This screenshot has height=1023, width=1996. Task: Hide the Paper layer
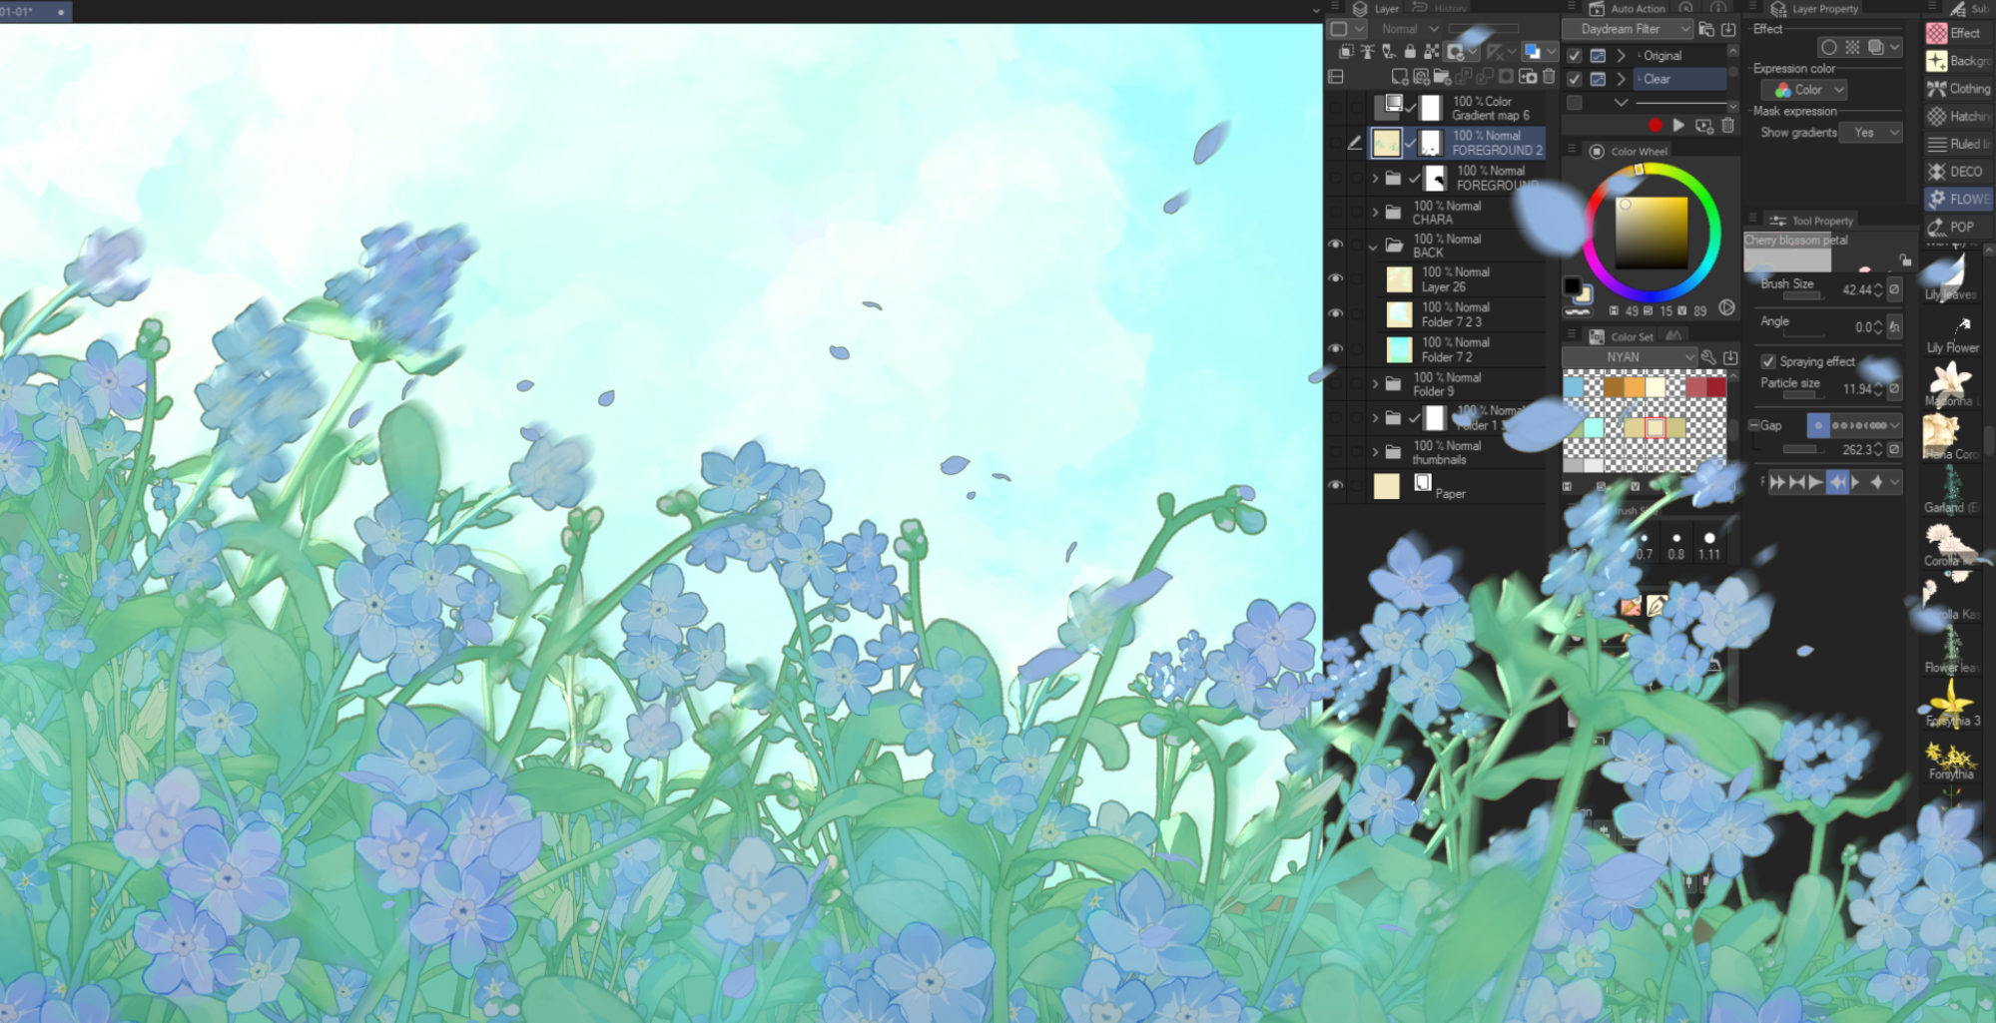point(1336,486)
